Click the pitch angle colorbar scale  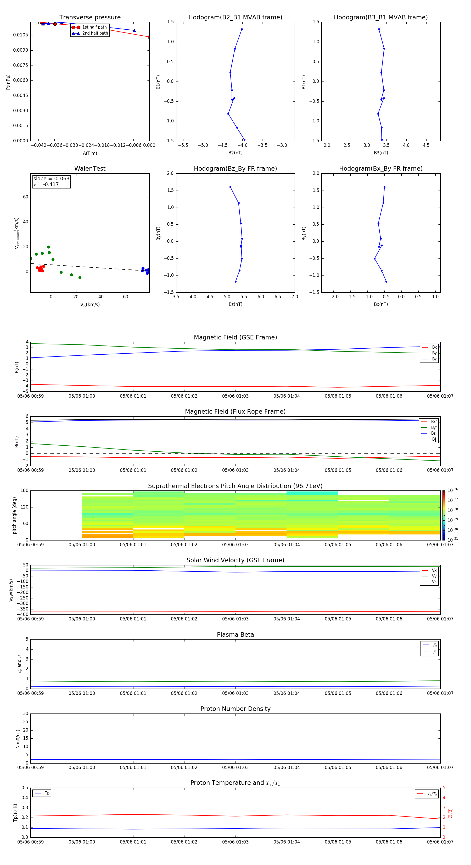(444, 515)
